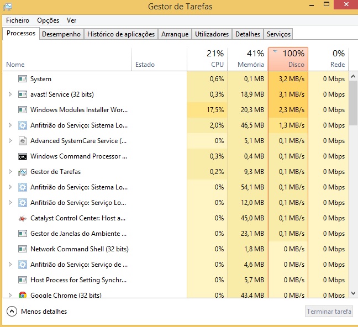This screenshot has height=327, width=358.
Task: Click the 2,3 MB/s disk value
Action: click(292, 110)
